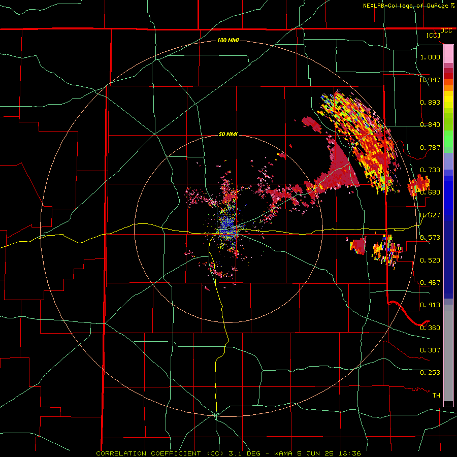Pick the pink segment of the color scale
Viewport: 457px width, 457px height.
(x=448, y=54)
